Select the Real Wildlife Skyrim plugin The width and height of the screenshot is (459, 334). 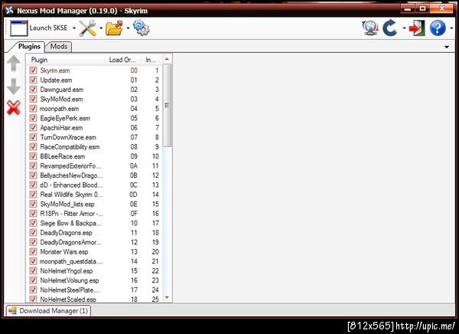[94, 195]
